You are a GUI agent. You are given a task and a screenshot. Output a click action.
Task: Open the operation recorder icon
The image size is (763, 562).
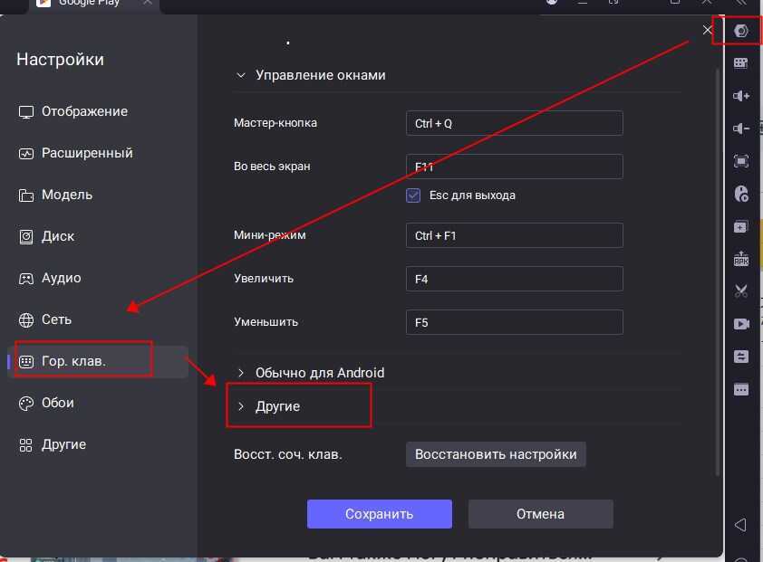(741, 193)
